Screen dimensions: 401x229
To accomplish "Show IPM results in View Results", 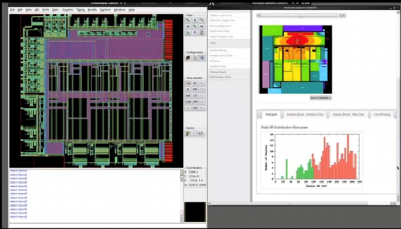I will (195, 89).
